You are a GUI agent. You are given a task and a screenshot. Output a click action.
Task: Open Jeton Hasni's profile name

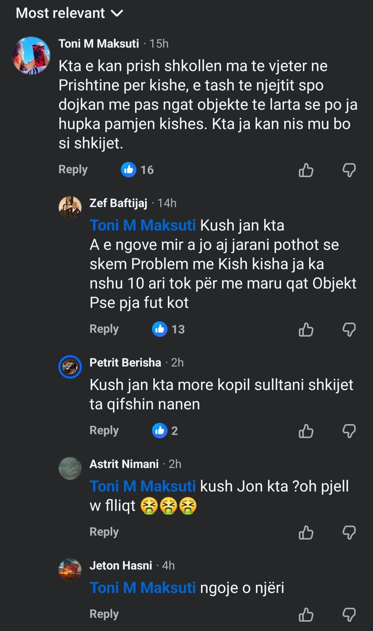point(121,565)
